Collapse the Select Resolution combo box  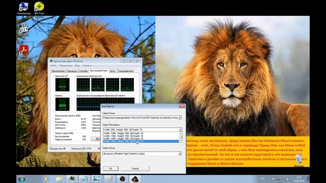click(x=180, y=130)
